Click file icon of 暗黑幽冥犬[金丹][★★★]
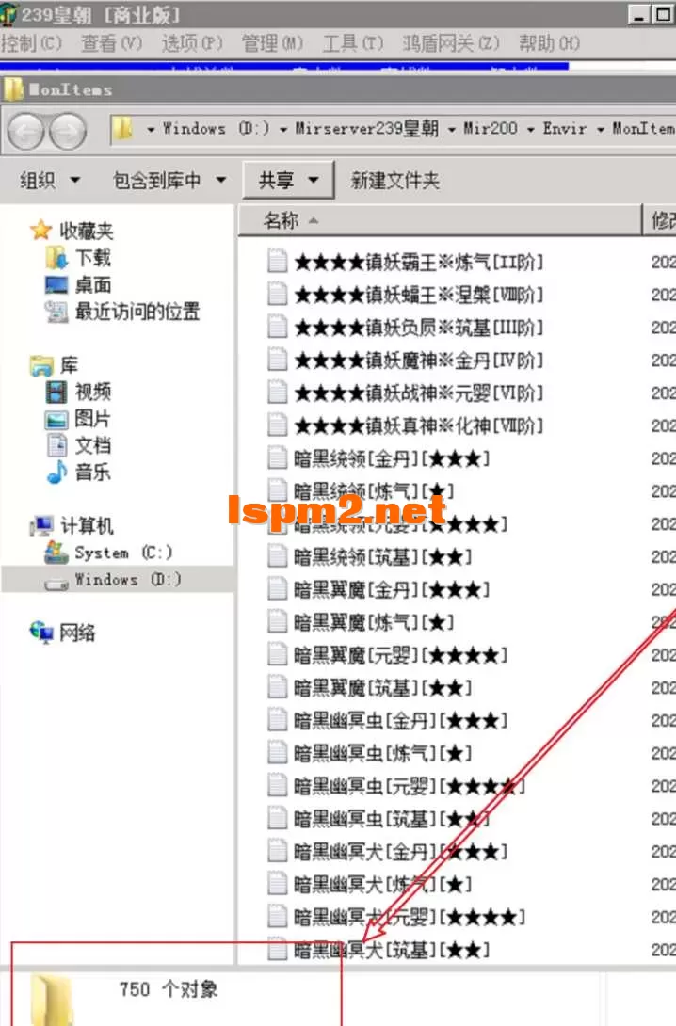 (278, 851)
